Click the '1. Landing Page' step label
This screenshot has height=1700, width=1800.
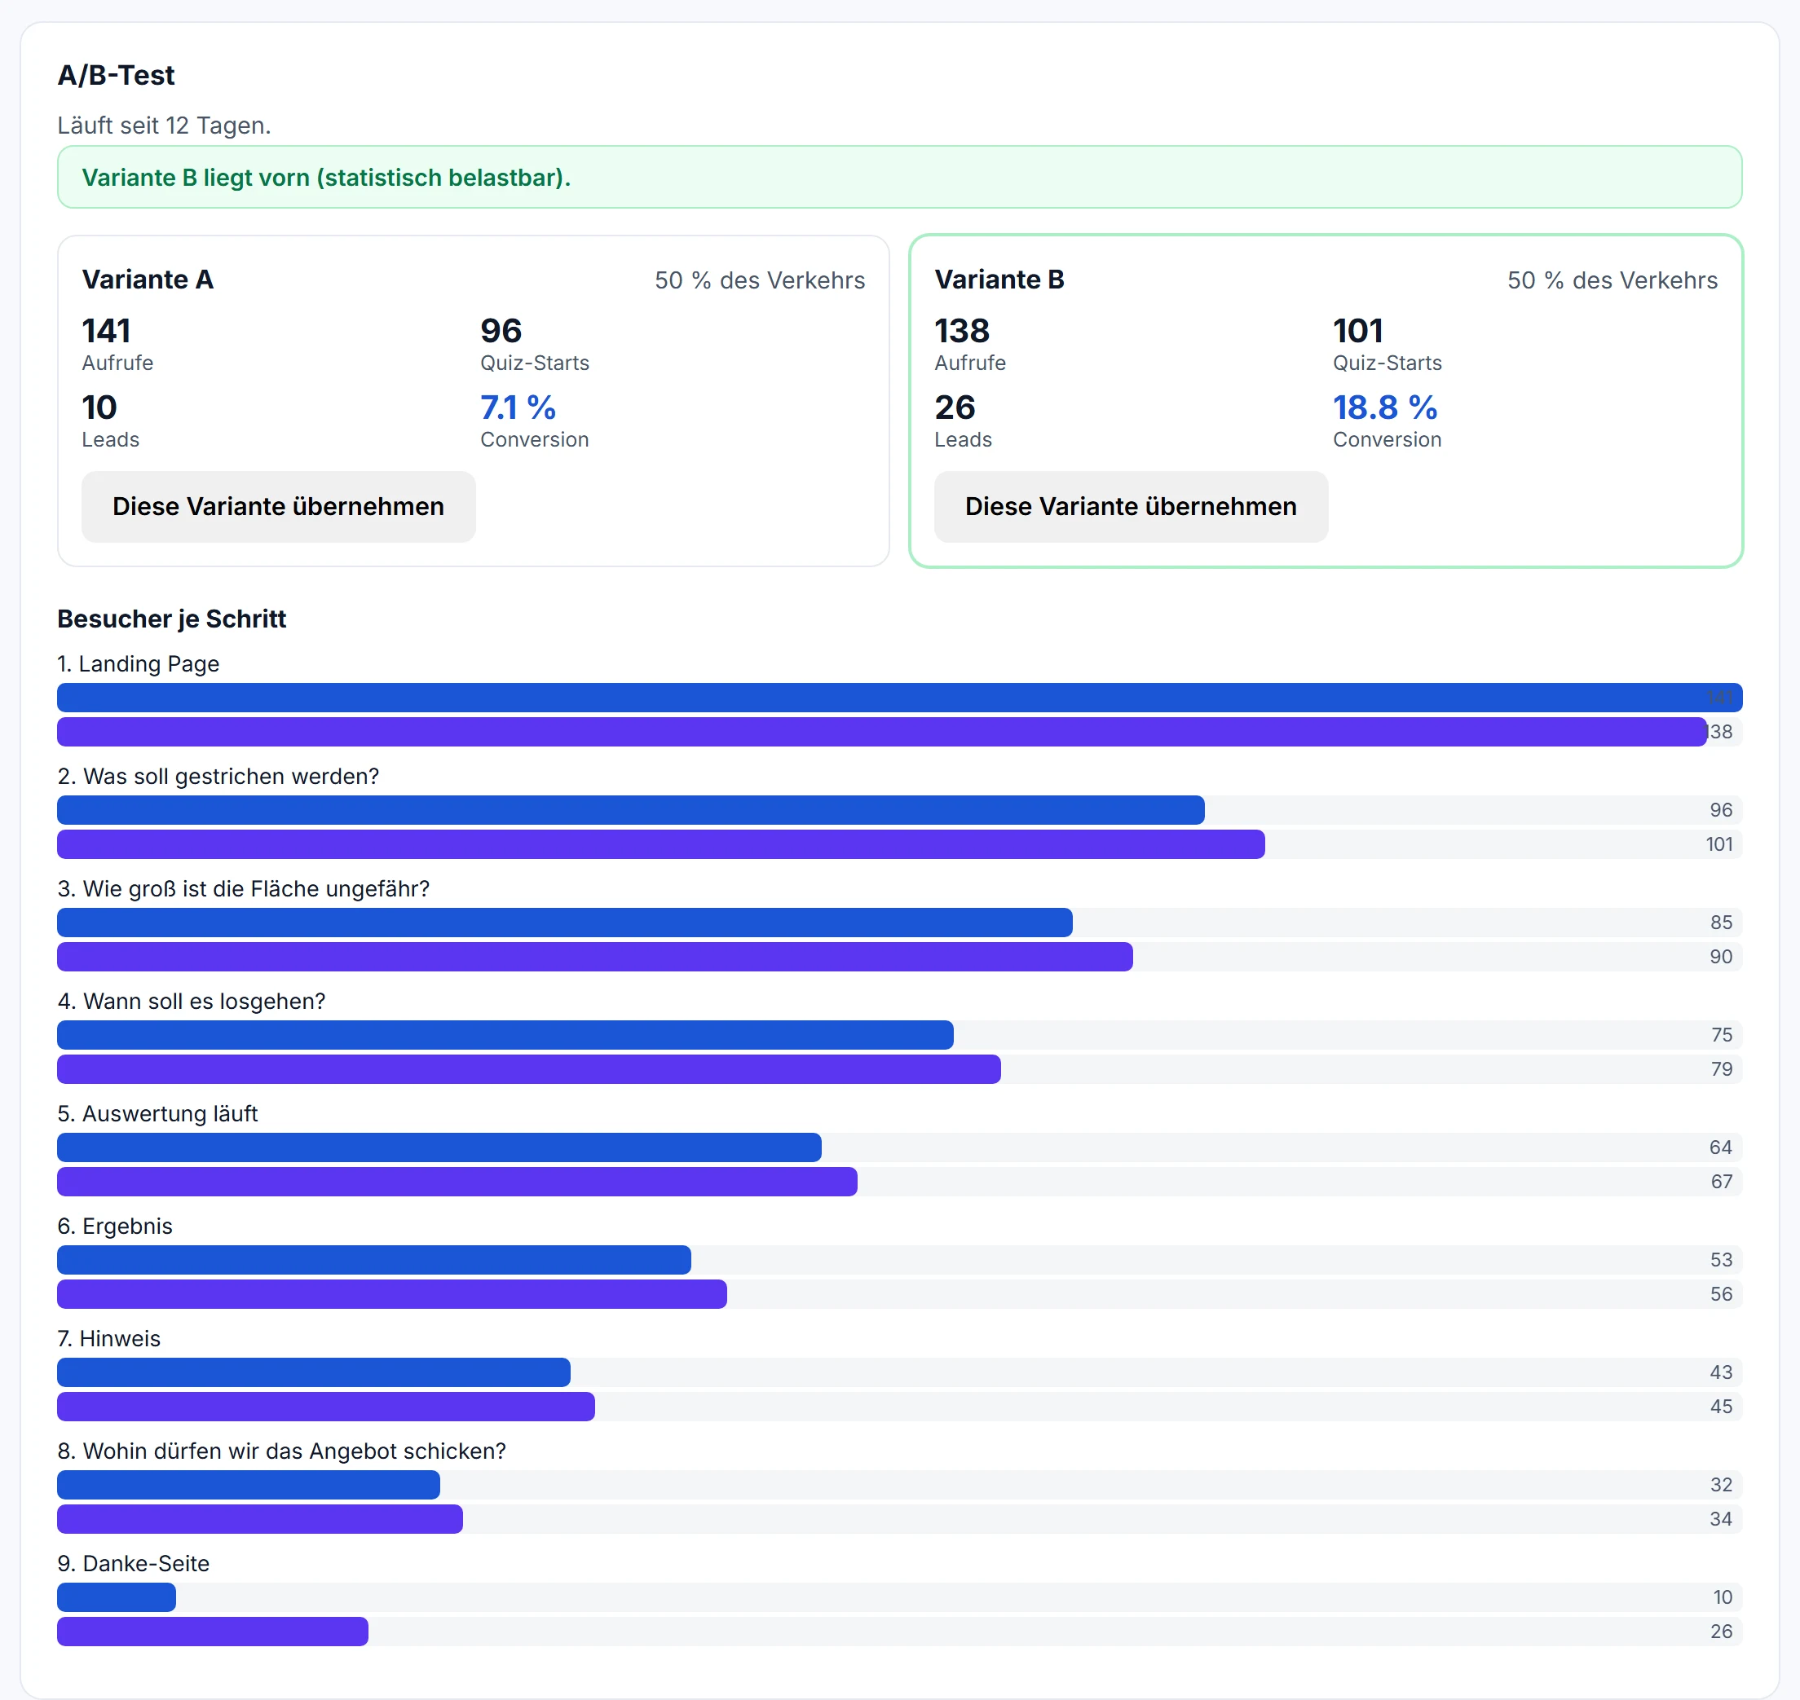(x=138, y=664)
